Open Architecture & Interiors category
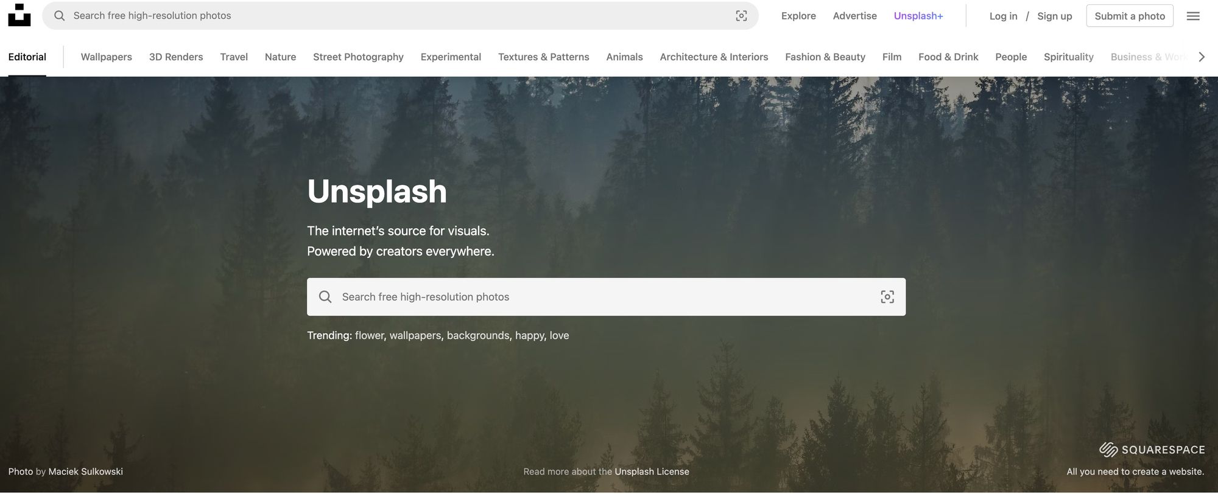Viewport: 1218px width, 494px height. click(x=714, y=57)
